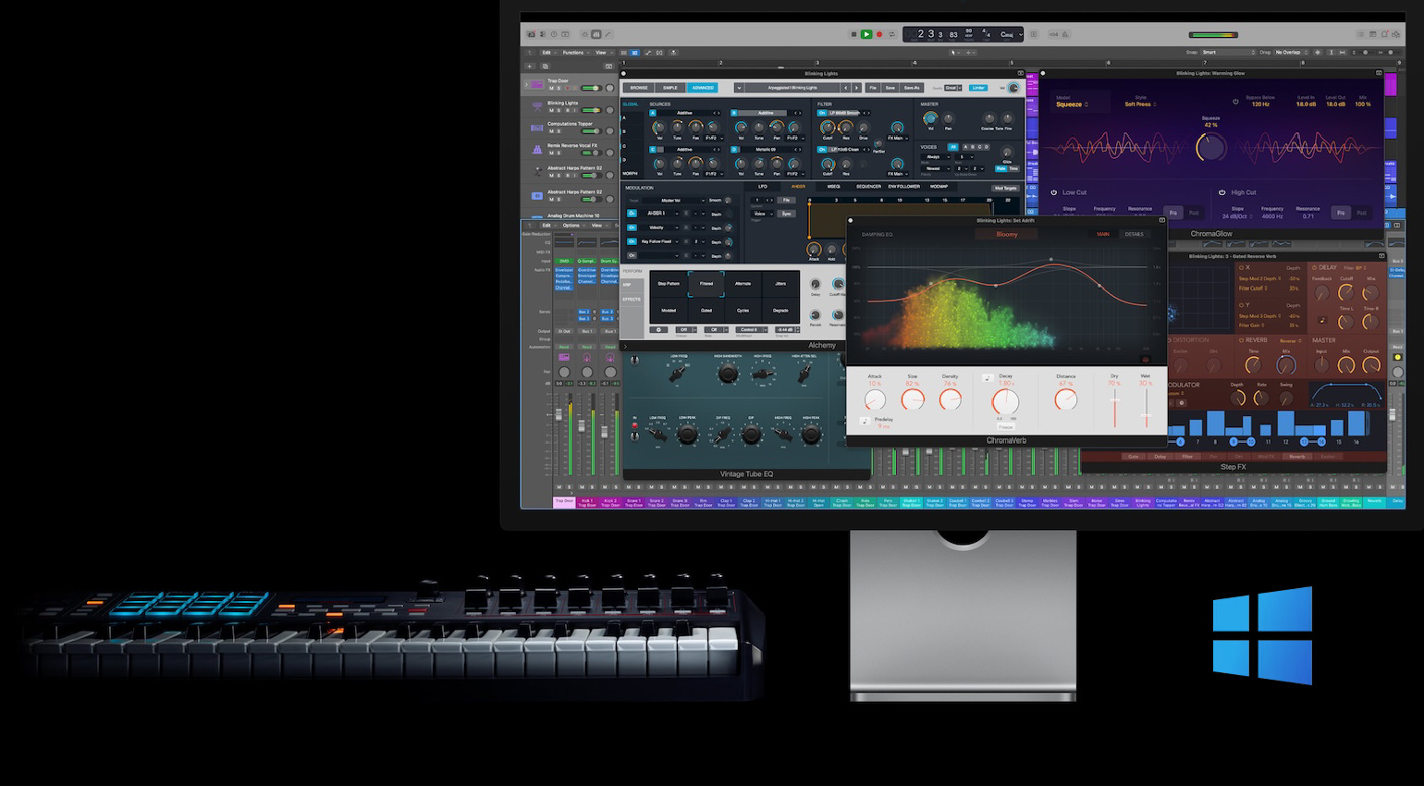Toggle the High Cut power in ChromaGlow

[1222, 192]
